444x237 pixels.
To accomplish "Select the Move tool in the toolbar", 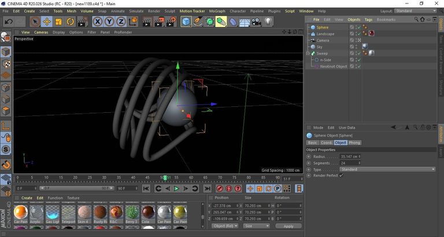I will pyautogui.click(x=47, y=22).
